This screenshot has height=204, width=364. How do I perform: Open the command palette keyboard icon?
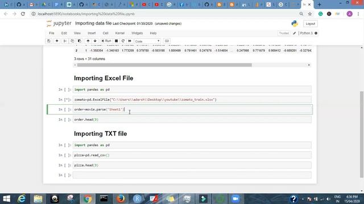pyautogui.click(x=167, y=41)
